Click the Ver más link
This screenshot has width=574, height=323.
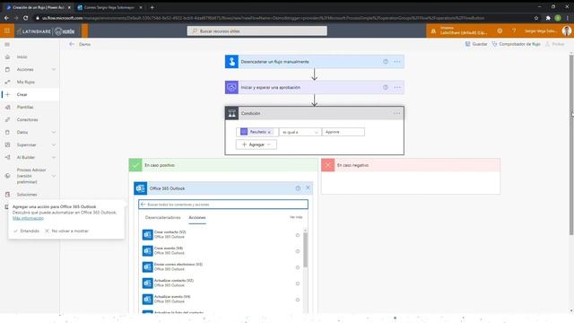296,217
